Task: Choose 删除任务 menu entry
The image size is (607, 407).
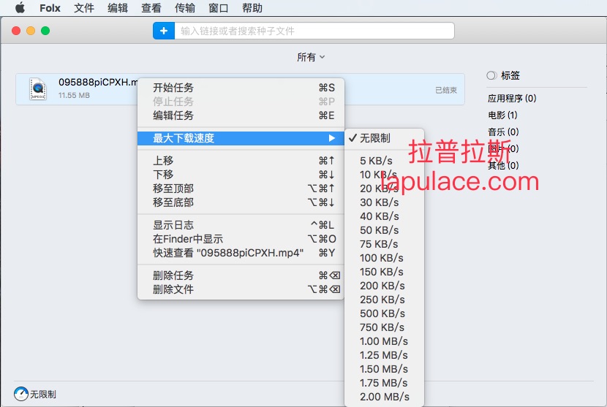Action: click(x=241, y=275)
